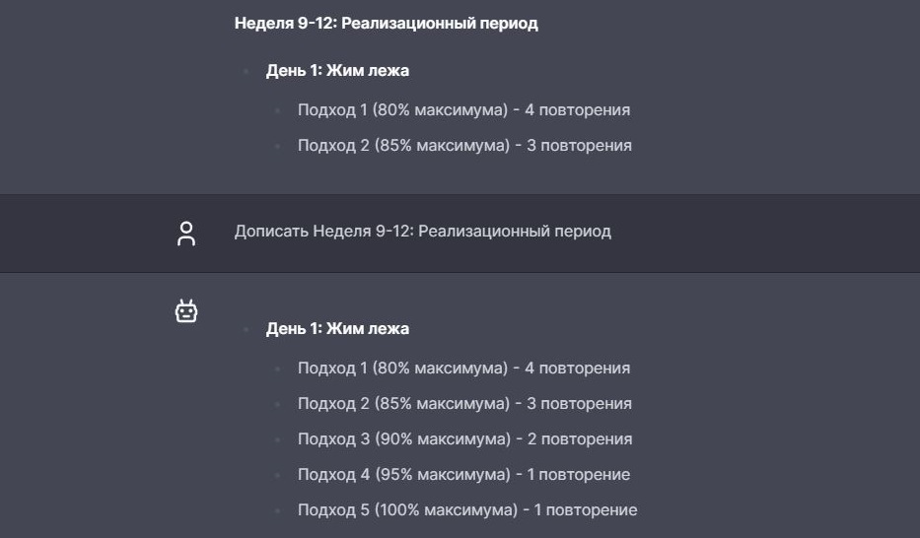
Task: Click Подход 2 line above the user message
Action: (x=464, y=145)
